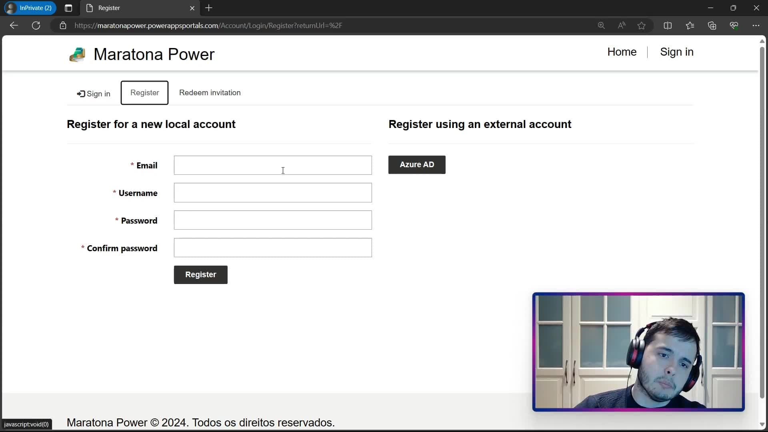Reload the page with the refresh icon
Image resolution: width=768 pixels, height=432 pixels.
click(36, 26)
